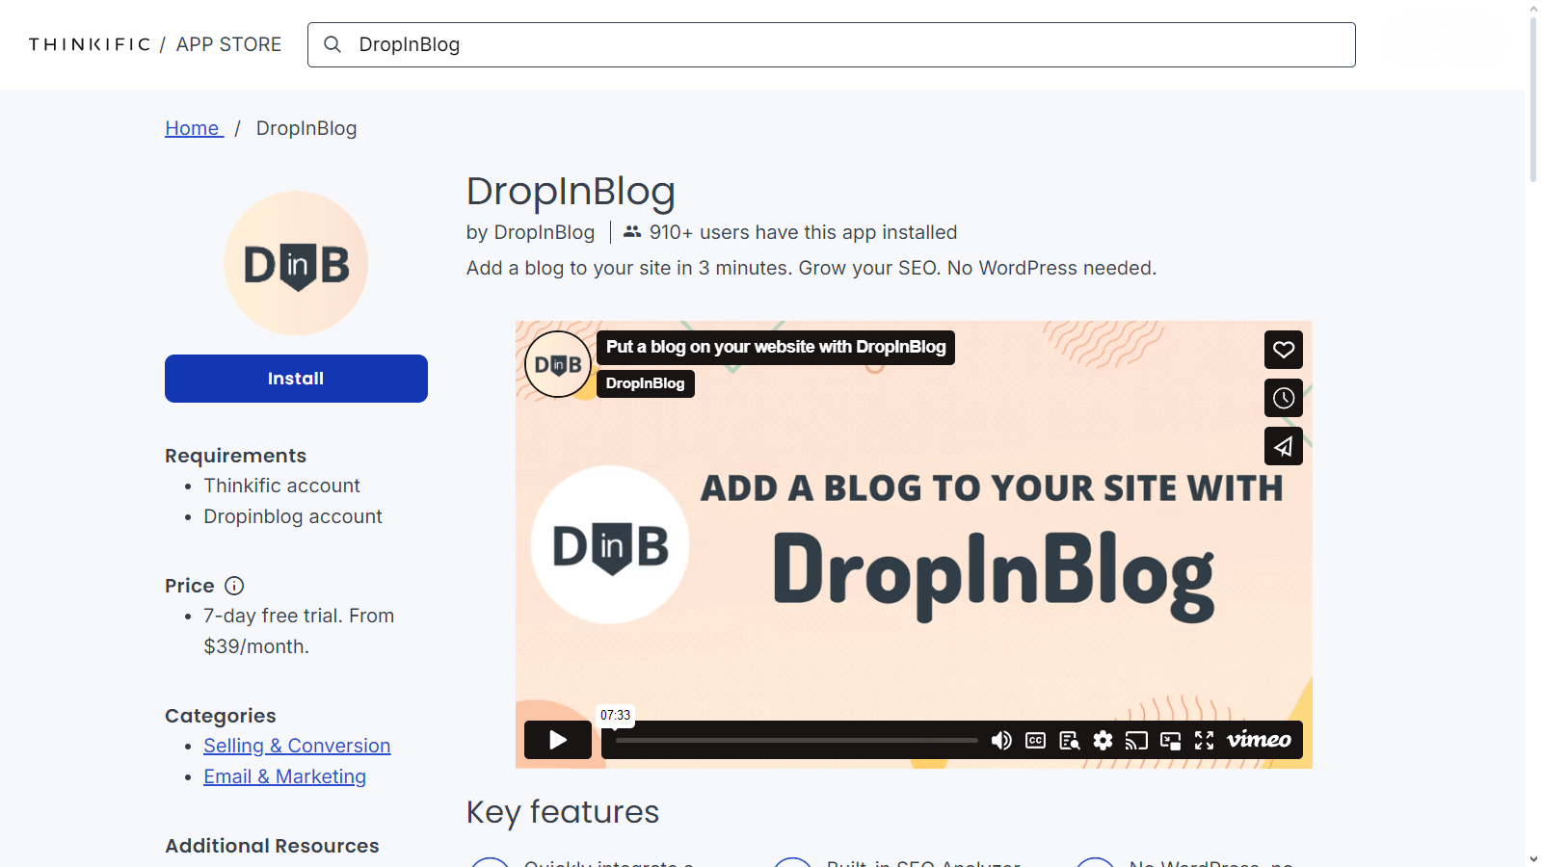Open video settings gear

coord(1103,740)
